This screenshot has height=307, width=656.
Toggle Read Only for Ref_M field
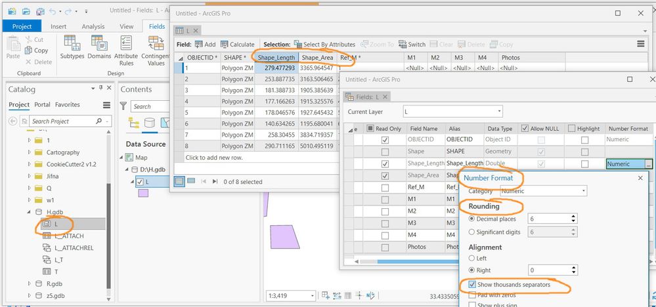coord(385,188)
